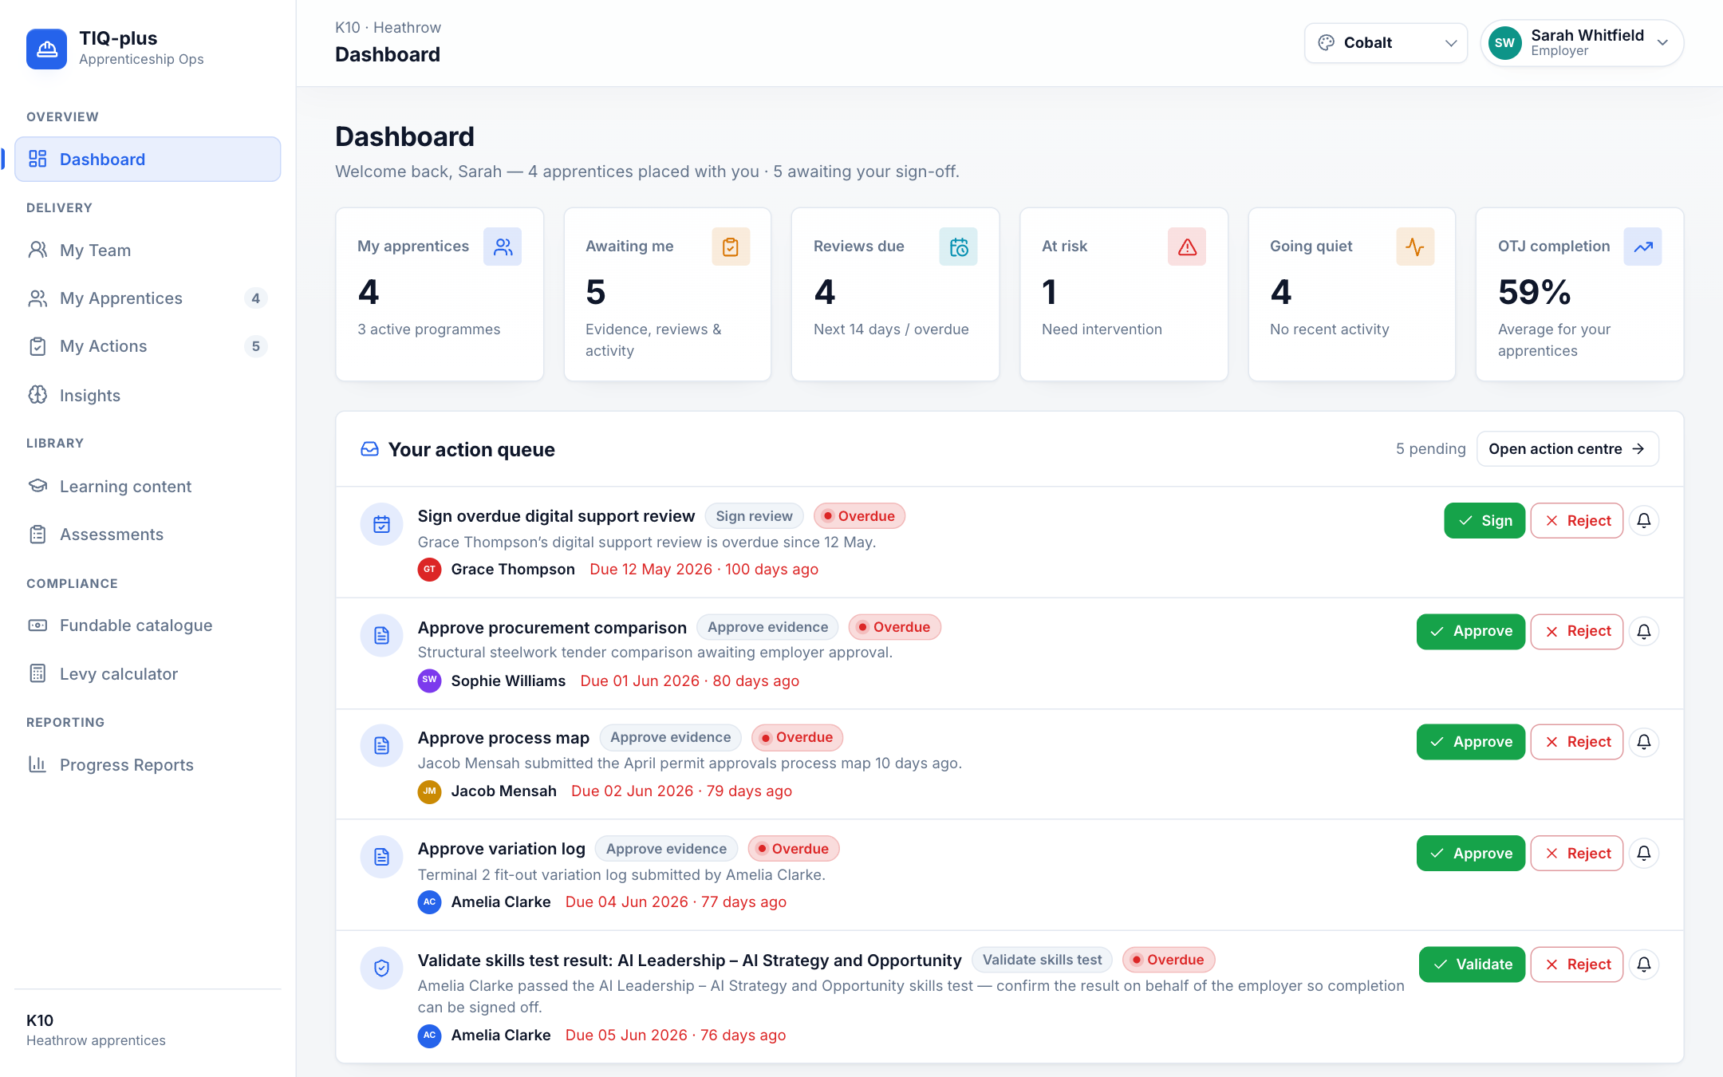This screenshot has height=1077, width=1723.
Task: Snooze the digital support review with bell icon
Action: pos(1644,520)
